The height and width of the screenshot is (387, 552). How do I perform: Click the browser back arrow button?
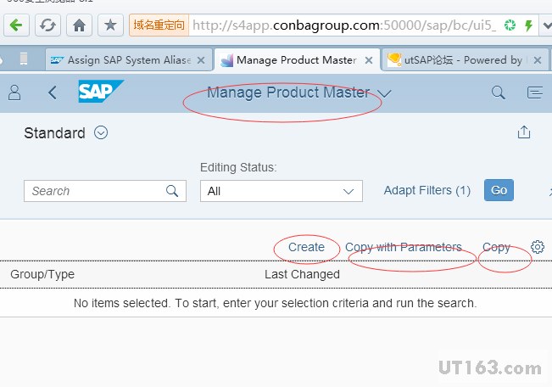(16, 25)
